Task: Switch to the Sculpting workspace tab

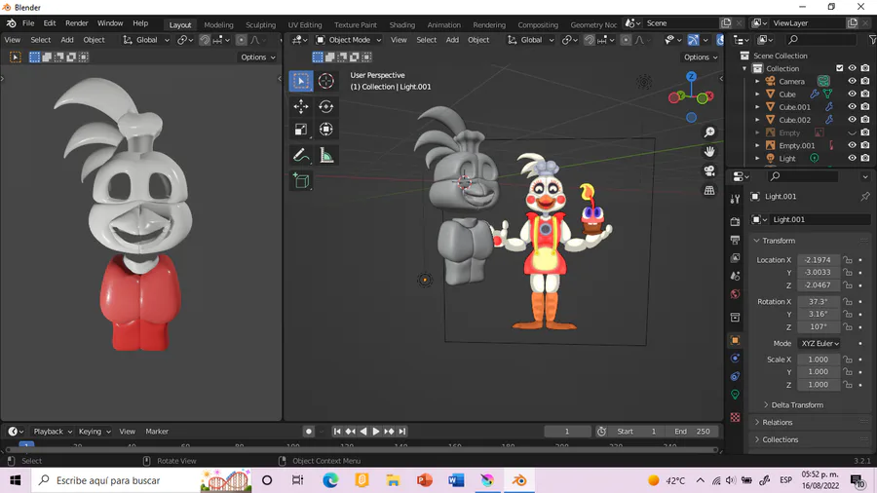Action: click(260, 24)
